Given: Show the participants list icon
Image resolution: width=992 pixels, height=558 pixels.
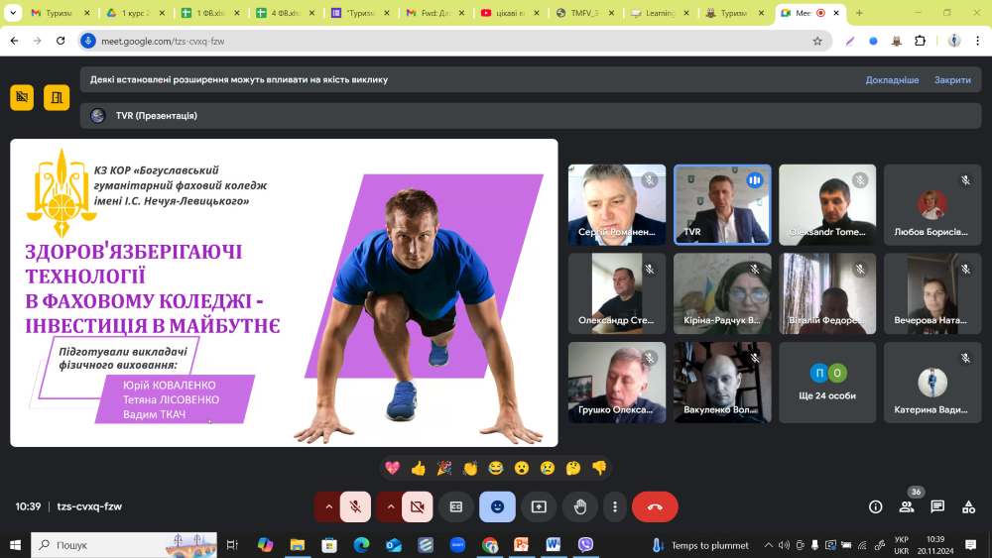Looking at the screenshot, I should click(906, 506).
